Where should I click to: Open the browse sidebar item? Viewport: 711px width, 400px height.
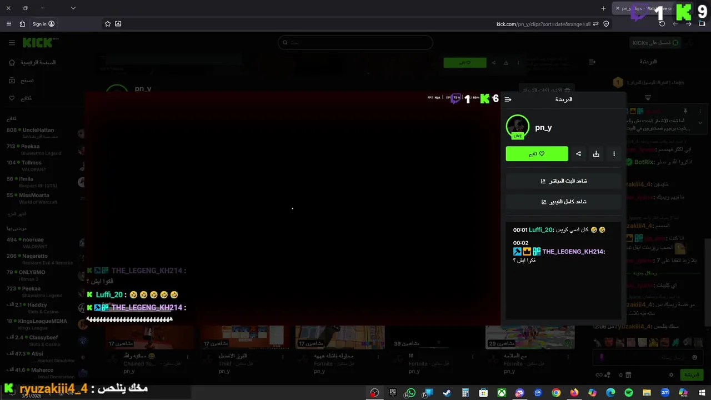(x=22, y=81)
